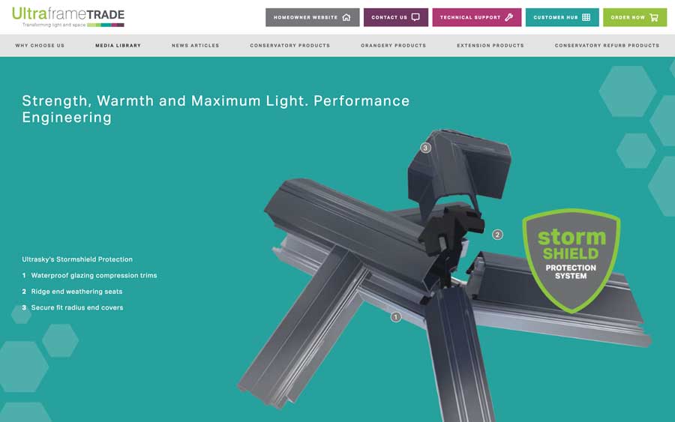Open Conservatory Refurb Products menu
Screen dimensions: 675x422
pyautogui.click(x=607, y=46)
